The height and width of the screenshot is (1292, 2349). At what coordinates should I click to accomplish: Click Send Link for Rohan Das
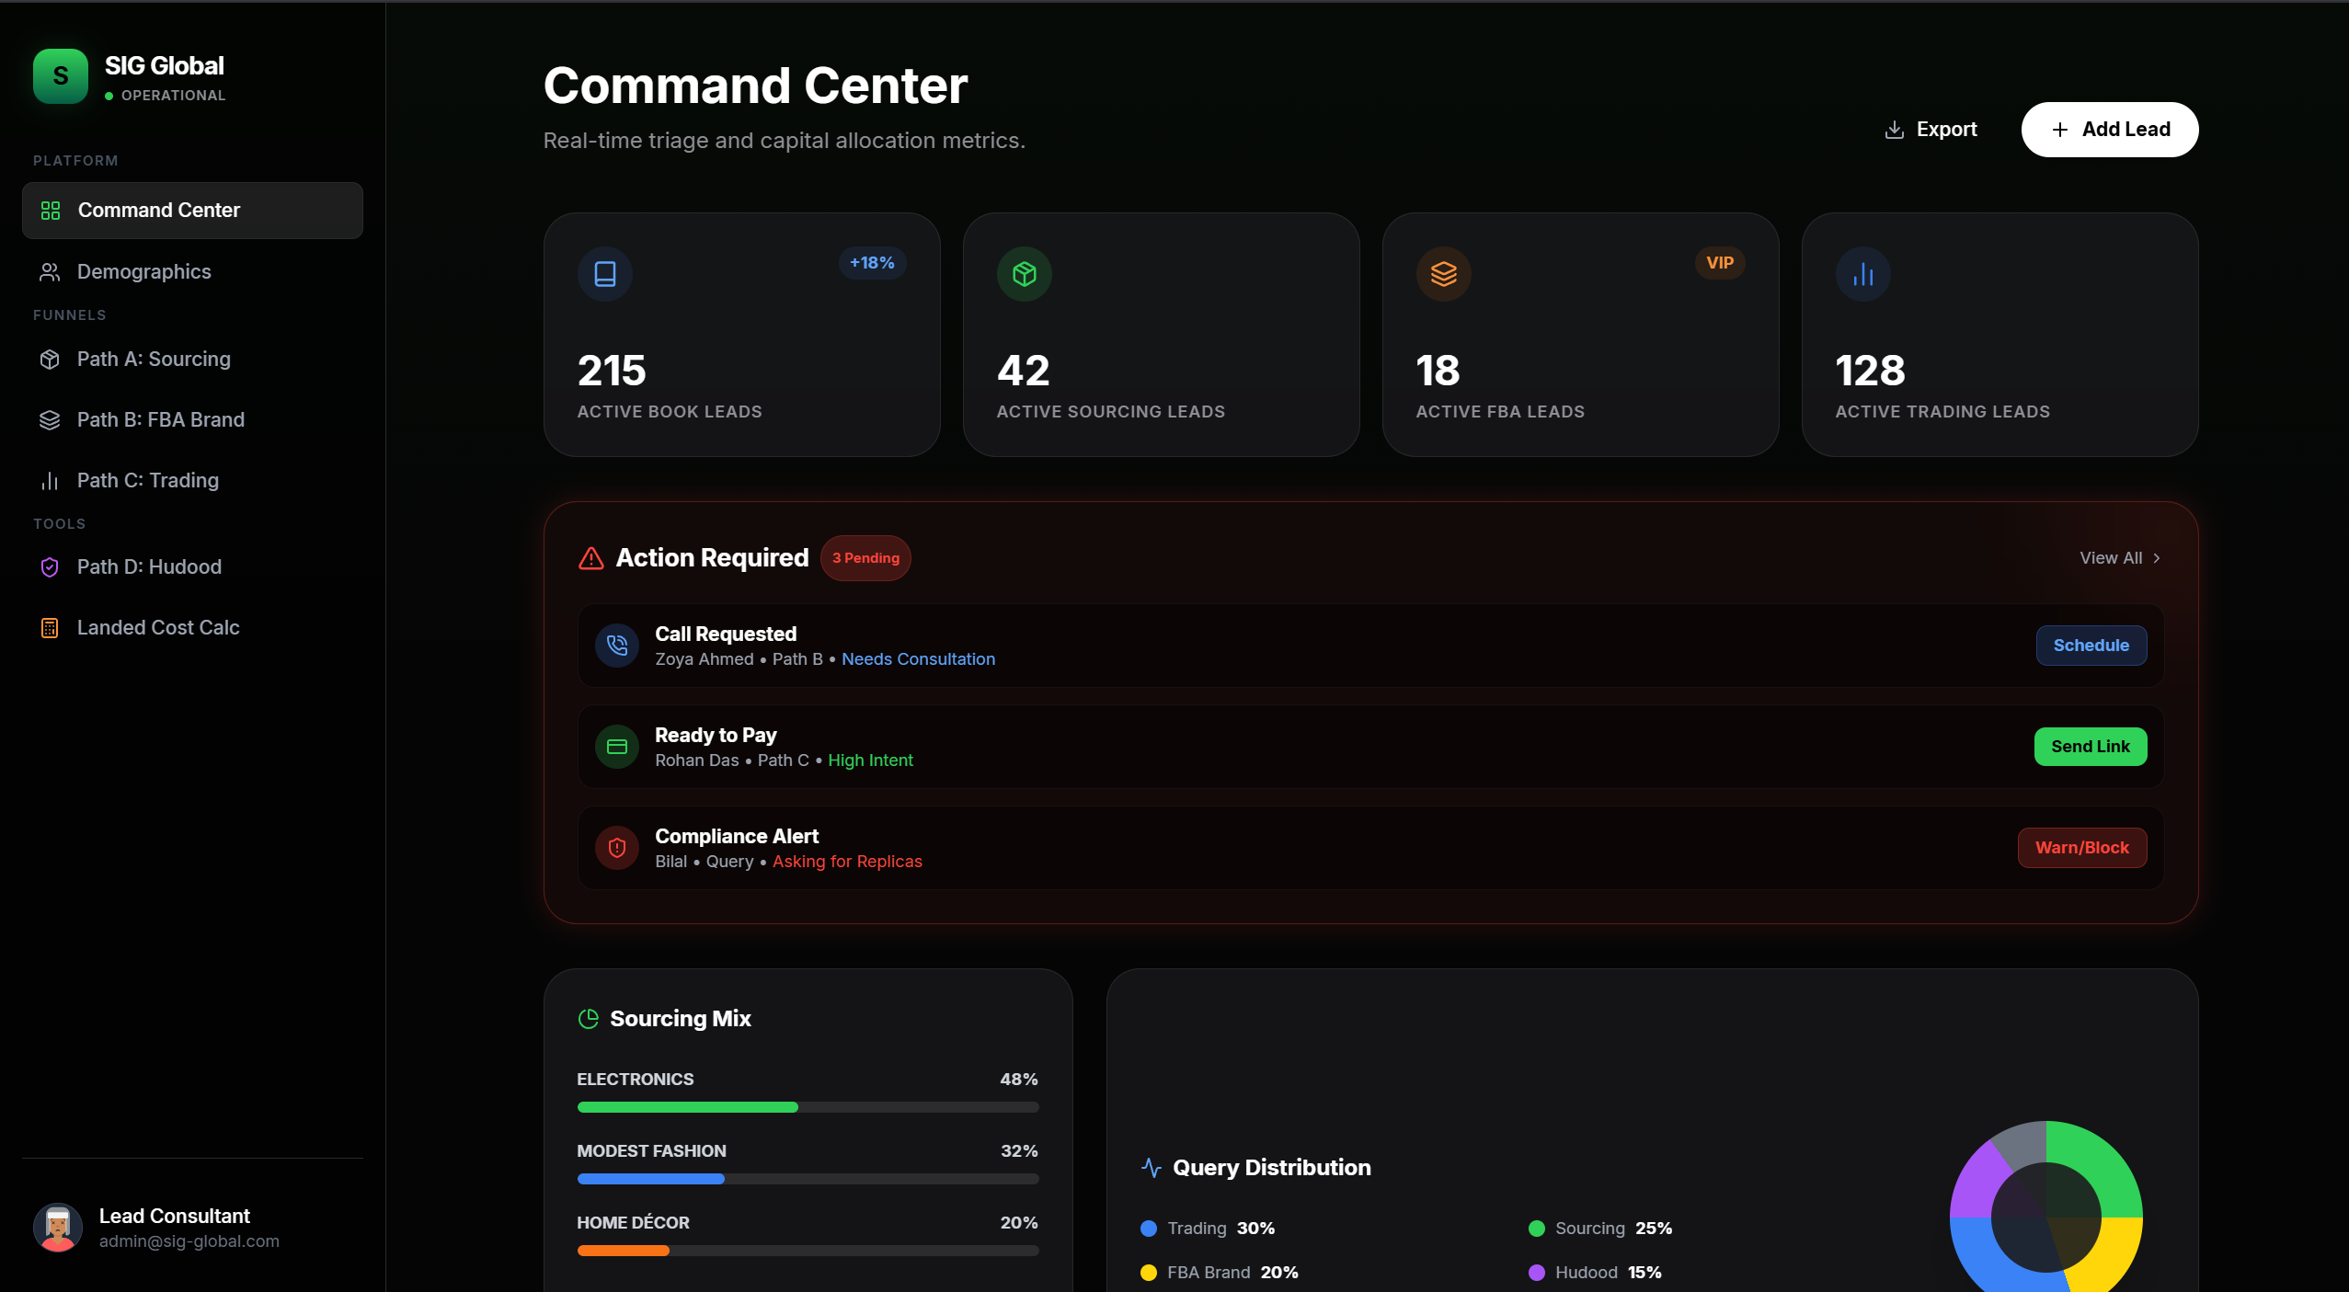[x=2090, y=746]
